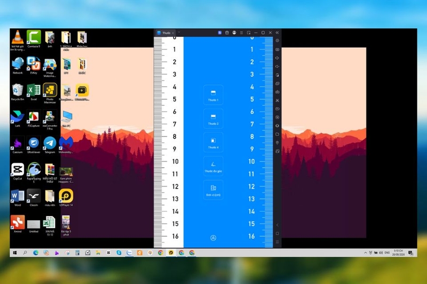Screen dimensions: 427x284
Task: Open the user account icon in LDPlayer title bar
Action: click(x=234, y=33)
